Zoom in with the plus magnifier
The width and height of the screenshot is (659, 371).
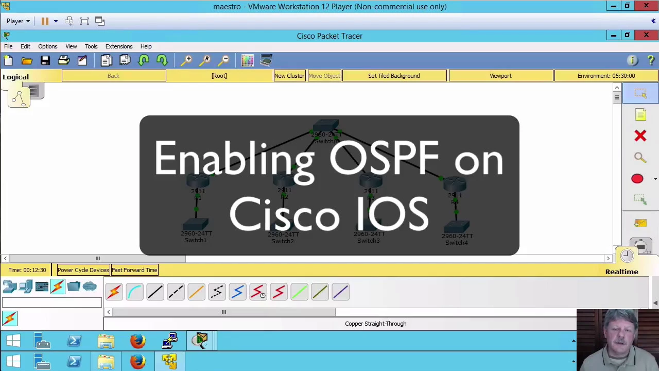[186, 61]
